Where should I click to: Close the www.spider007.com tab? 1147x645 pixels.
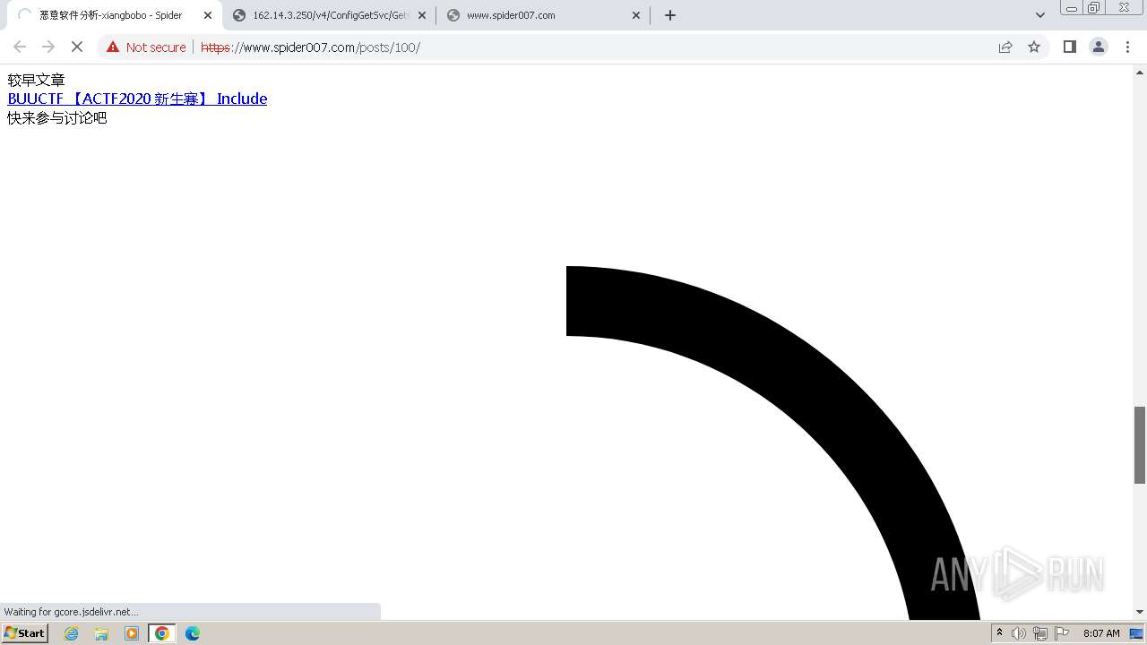point(636,15)
